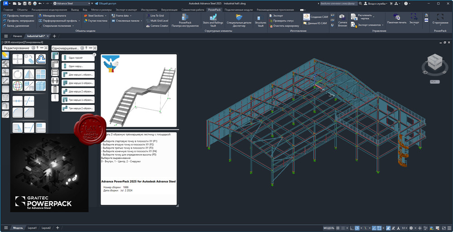Select Один пролёт stair option
The height and width of the screenshot is (232, 453).
tap(78, 58)
